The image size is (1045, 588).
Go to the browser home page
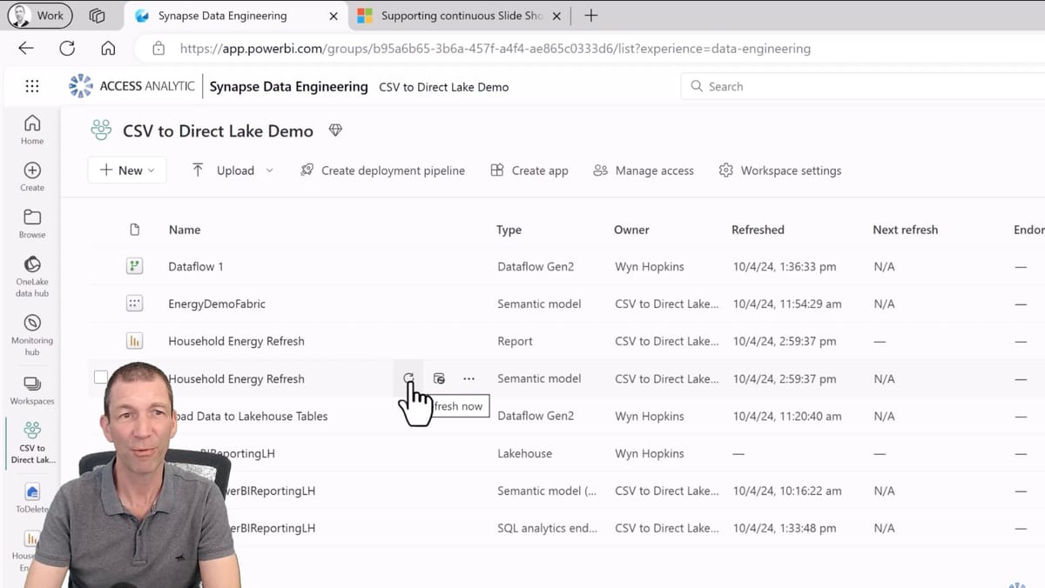click(108, 49)
